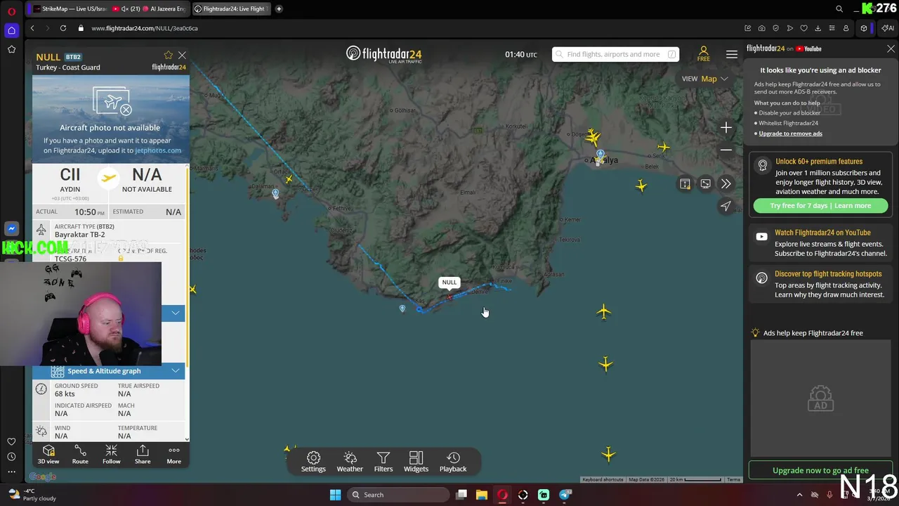Viewport: 899px width, 506px height.
Task: Open the FREE account profile
Action: (x=703, y=54)
